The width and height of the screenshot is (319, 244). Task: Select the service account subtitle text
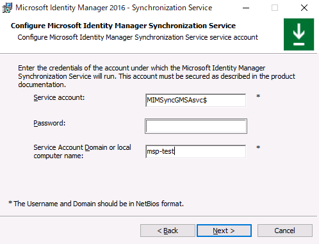(x=138, y=37)
